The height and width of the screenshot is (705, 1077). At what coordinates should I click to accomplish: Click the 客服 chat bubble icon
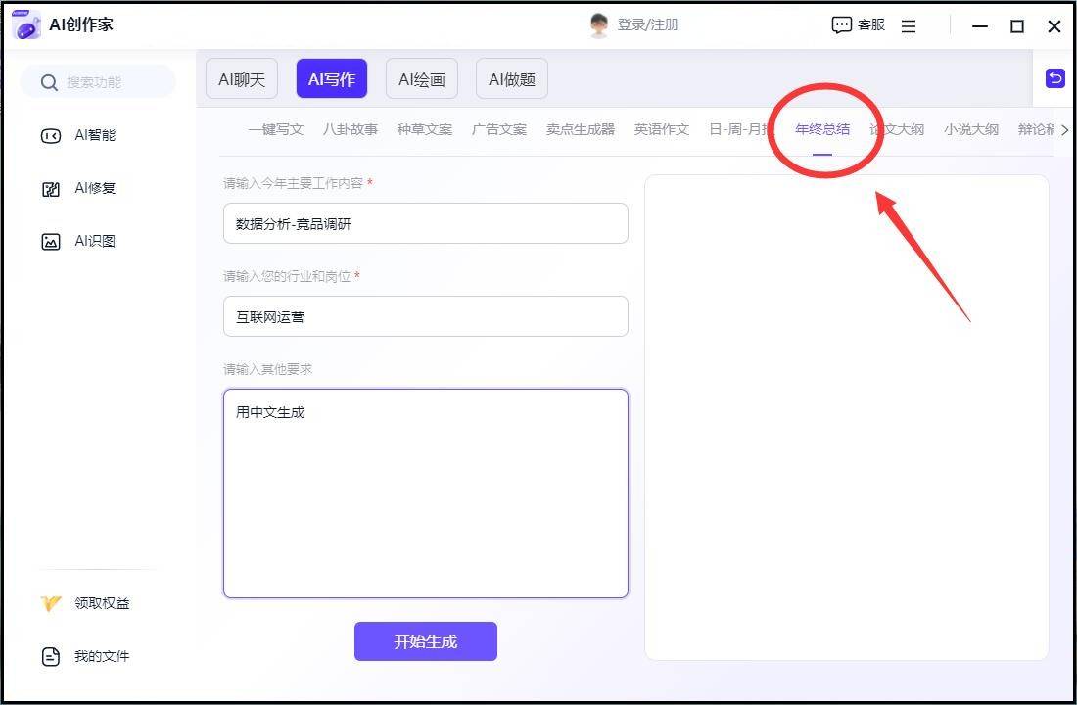coord(841,25)
